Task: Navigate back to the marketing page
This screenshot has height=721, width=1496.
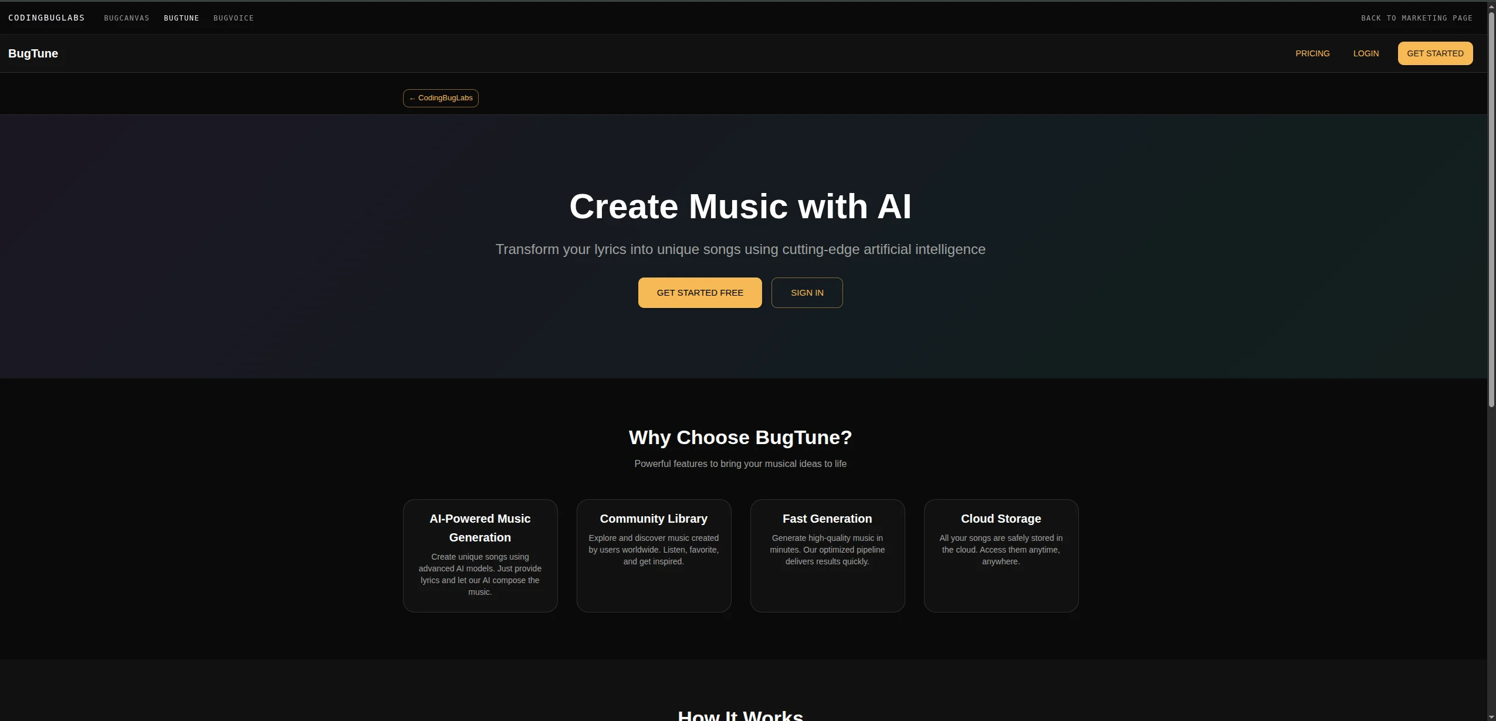Action: click(x=1417, y=18)
